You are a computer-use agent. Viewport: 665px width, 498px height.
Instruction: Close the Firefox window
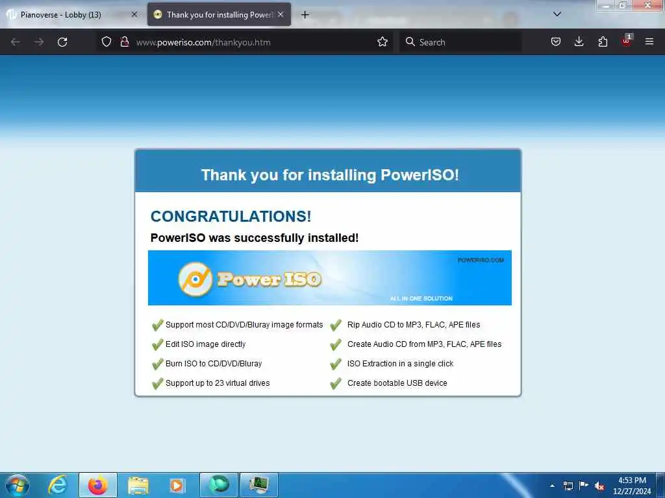(647, 5)
